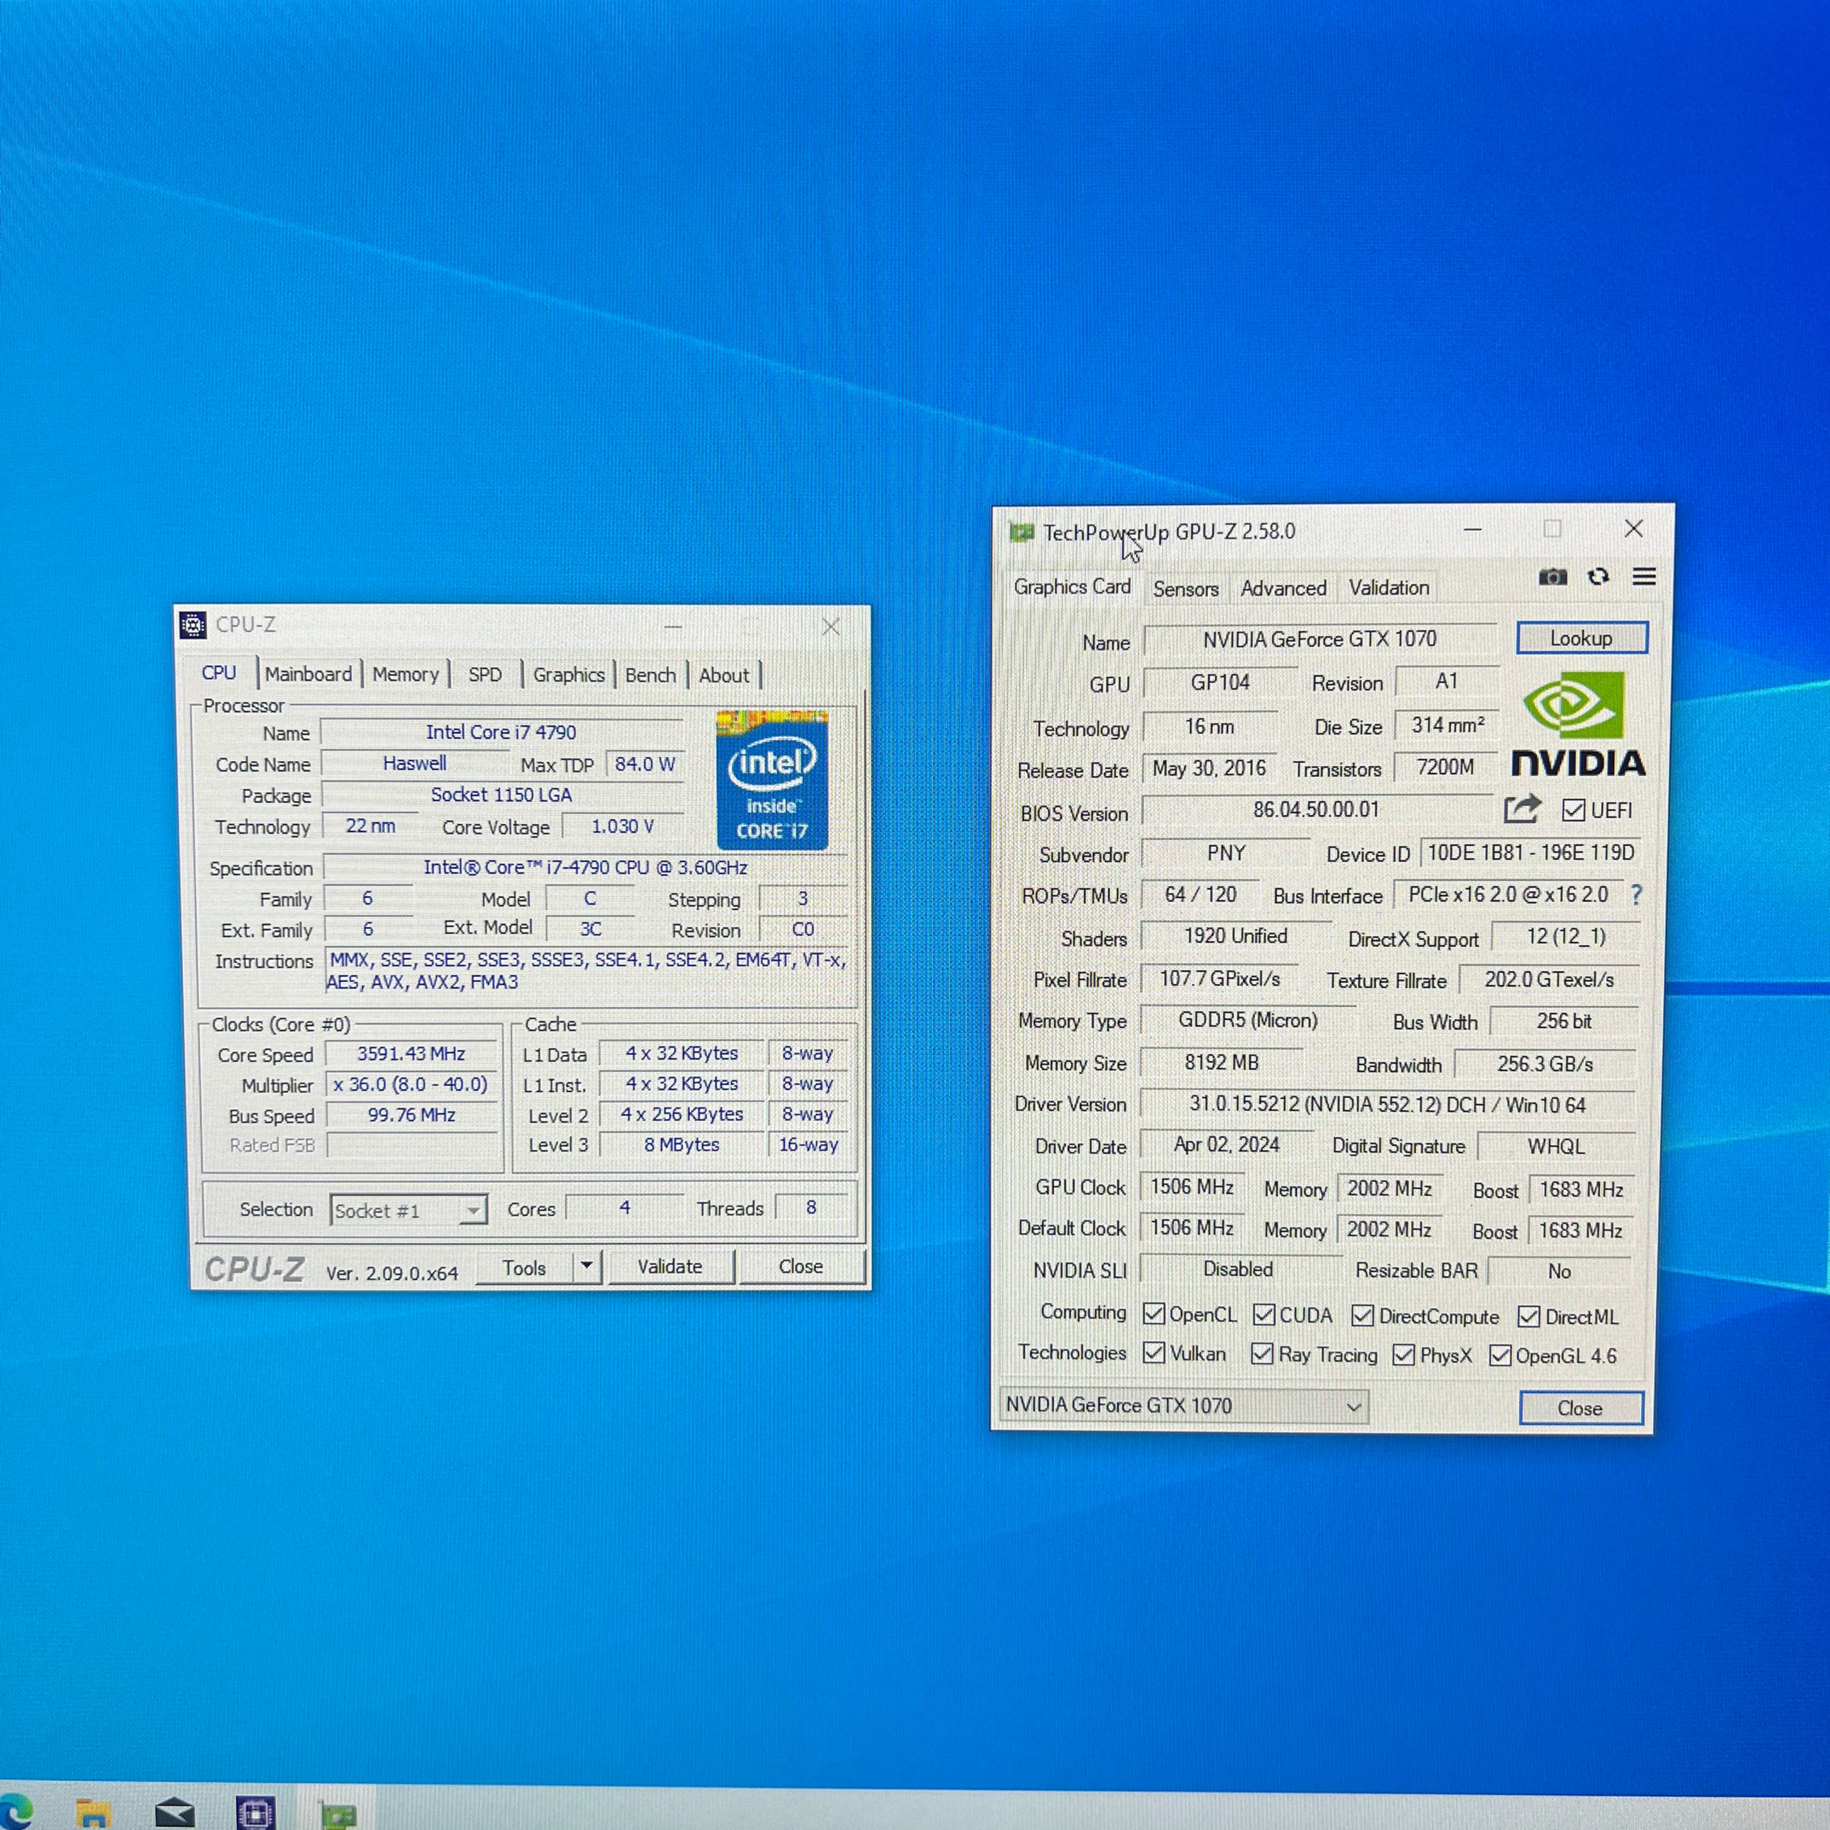Open the Bench tab in CPU-Z
1830x1830 pixels.
tap(651, 675)
